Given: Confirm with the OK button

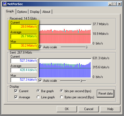Looking at the screenshot, I should pyautogui.click(x=67, y=109).
